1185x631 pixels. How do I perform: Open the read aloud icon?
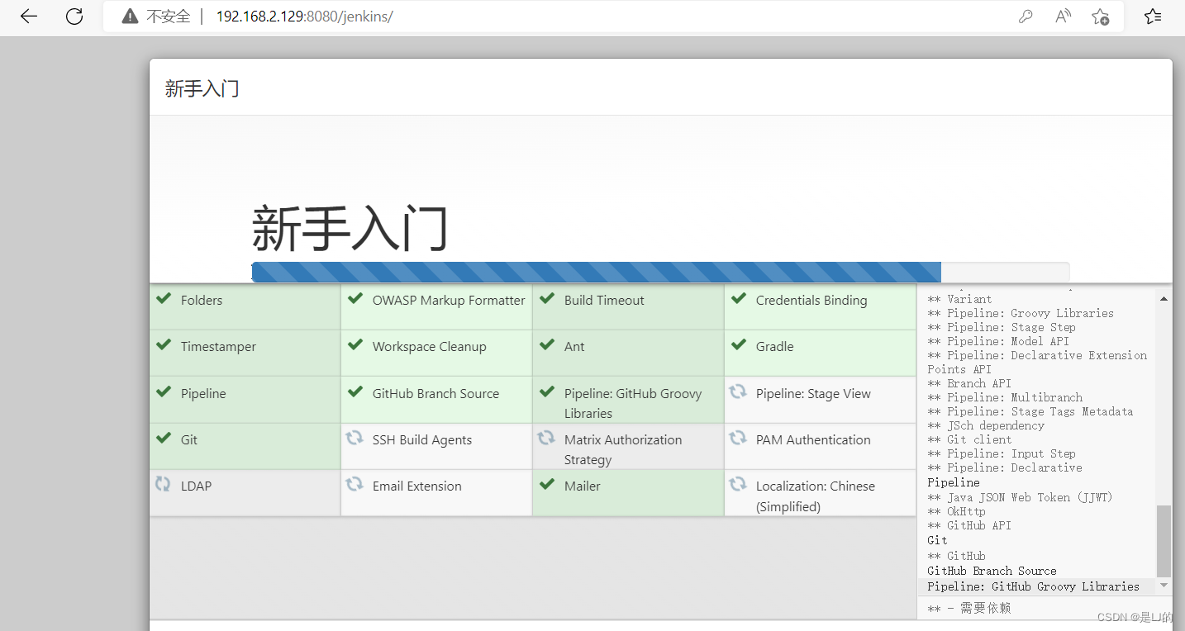(x=1064, y=17)
